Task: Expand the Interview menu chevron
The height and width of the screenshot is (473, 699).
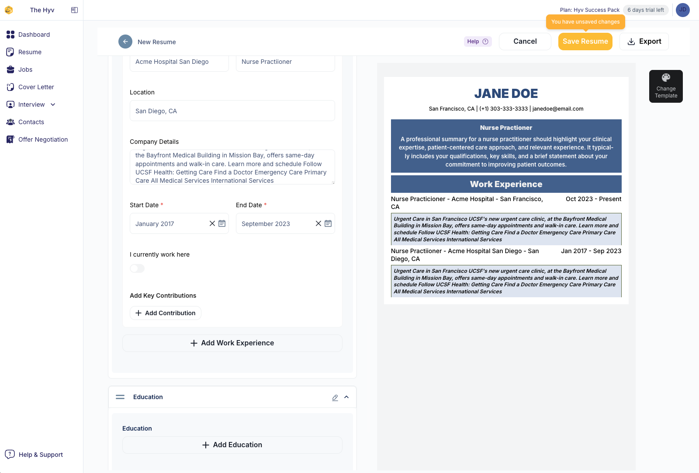Action: click(x=52, y=104)
